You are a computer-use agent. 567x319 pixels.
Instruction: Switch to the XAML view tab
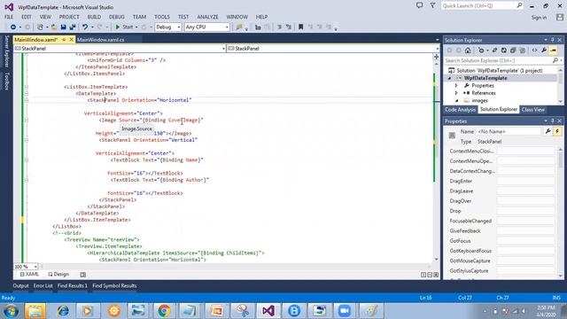pyautogui.click(x=29, y=275)
